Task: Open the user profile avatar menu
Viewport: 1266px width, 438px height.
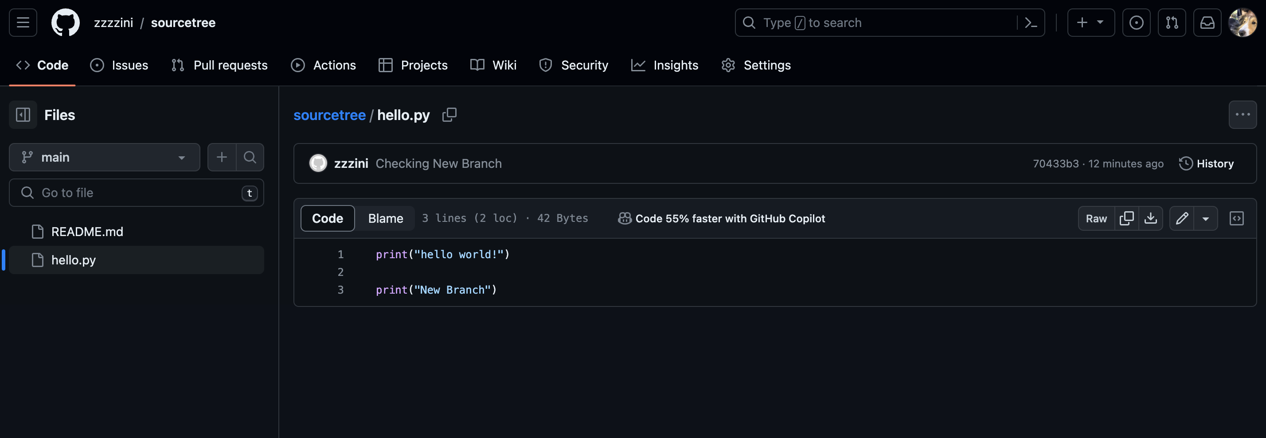Action: [1243, 23]
